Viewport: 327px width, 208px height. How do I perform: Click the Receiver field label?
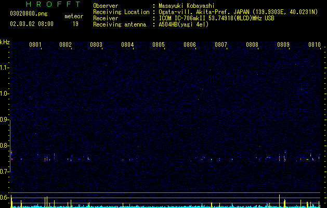click(x=106, y=18)
